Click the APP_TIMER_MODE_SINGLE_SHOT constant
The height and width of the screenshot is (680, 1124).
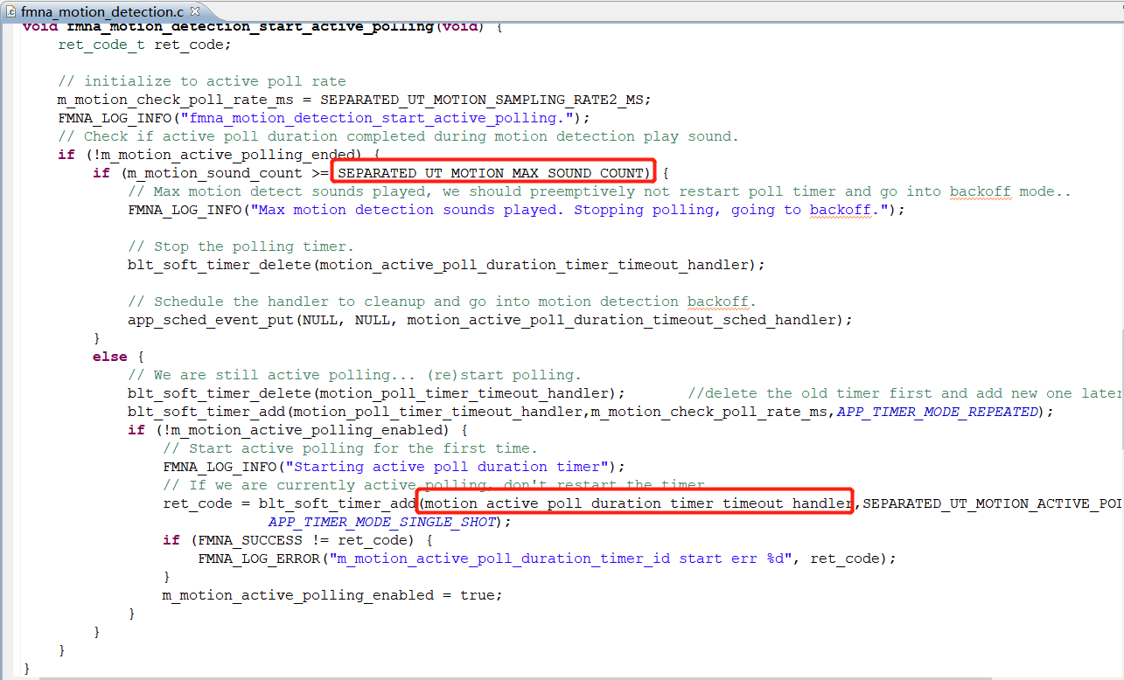381,522
